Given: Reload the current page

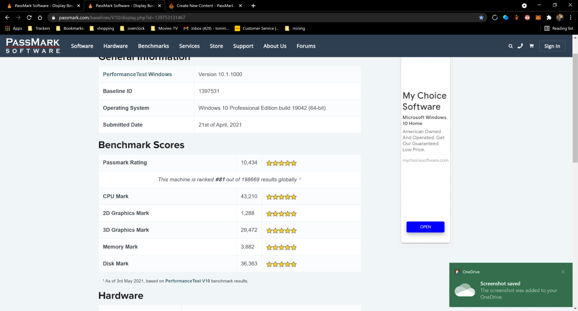Looking at the screenshot, I should point(29,17).
